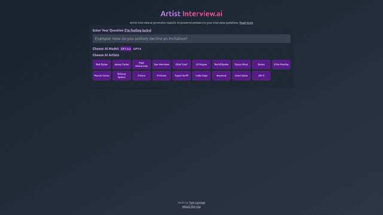The image size is (383, 215).
Task: Choose the Gucci Mane artist button
Action: coord(241,76)
